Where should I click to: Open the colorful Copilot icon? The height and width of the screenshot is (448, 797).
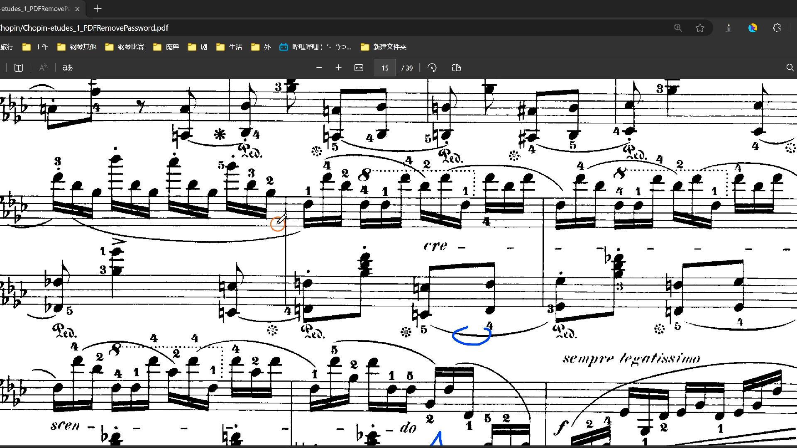(x=753, y=28)
